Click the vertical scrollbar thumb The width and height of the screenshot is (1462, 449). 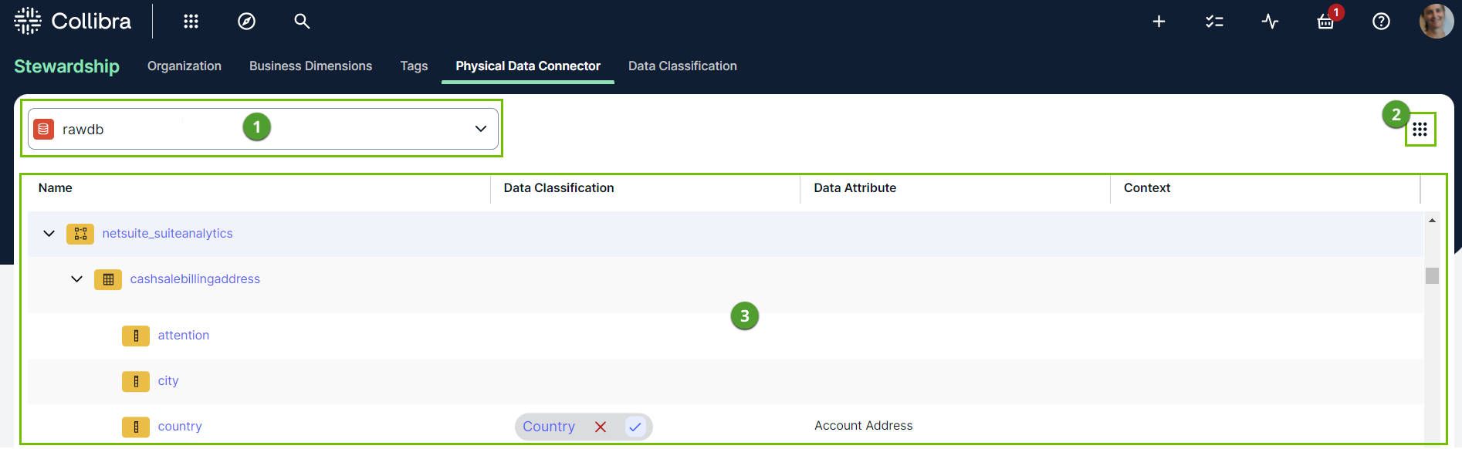(1432, 275)
